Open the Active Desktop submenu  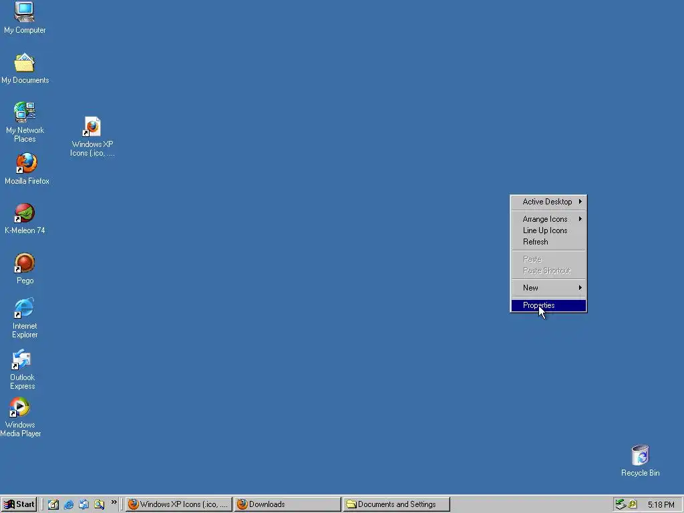548,202
